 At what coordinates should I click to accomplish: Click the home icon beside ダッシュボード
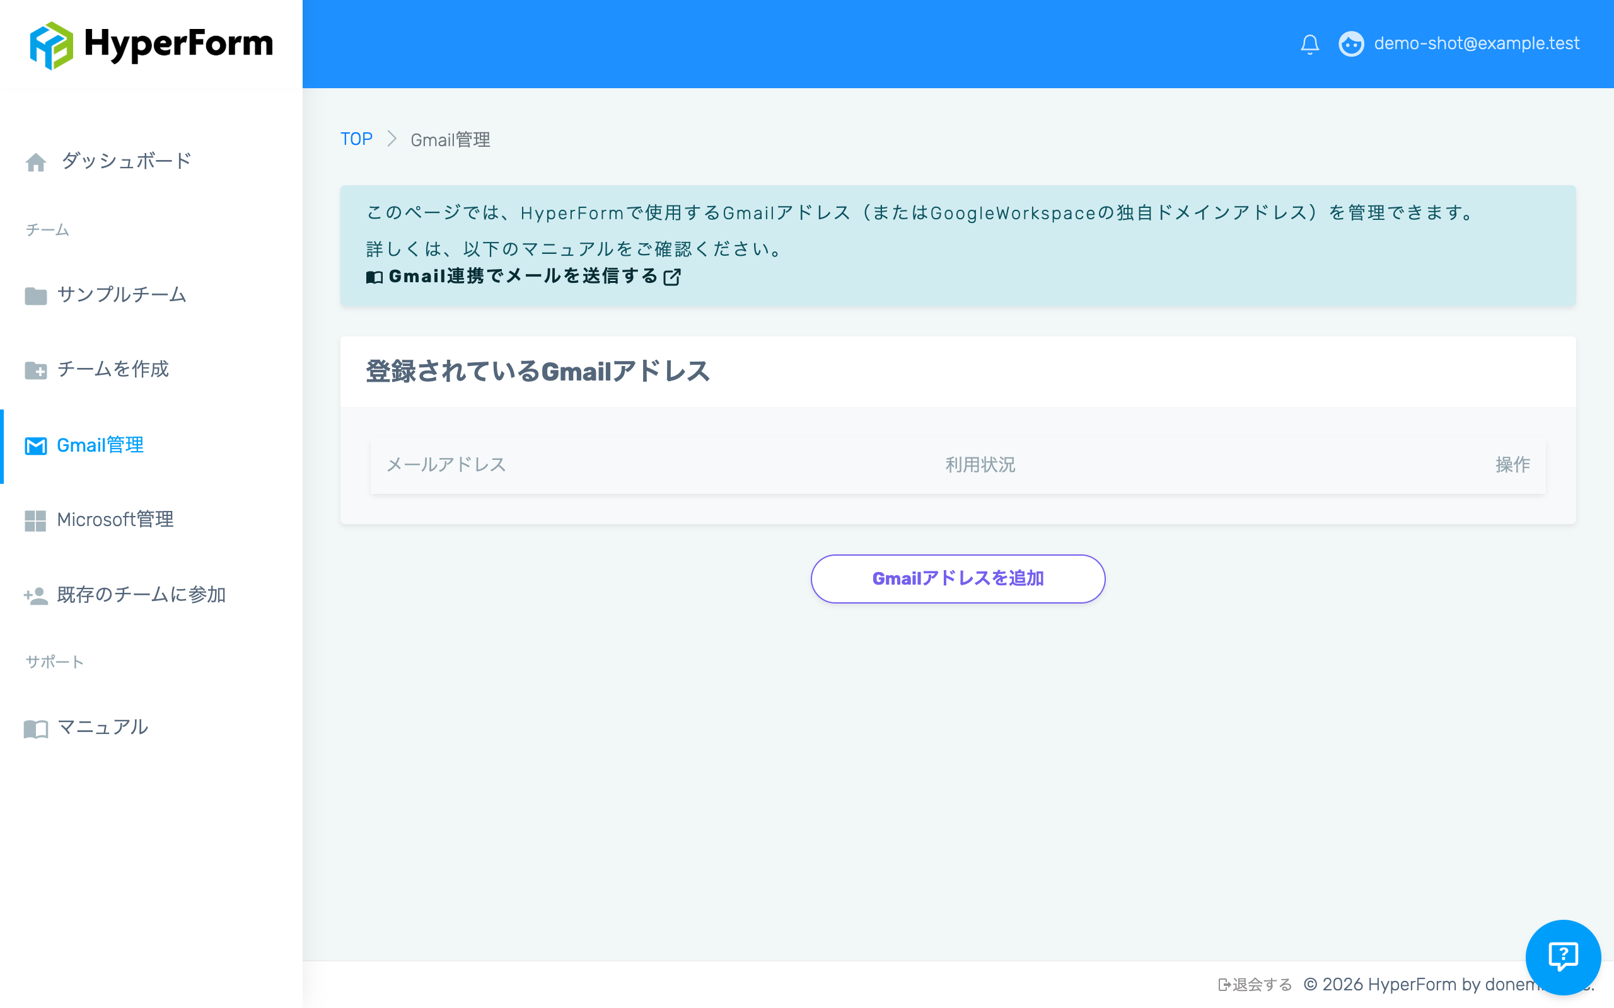35,162
